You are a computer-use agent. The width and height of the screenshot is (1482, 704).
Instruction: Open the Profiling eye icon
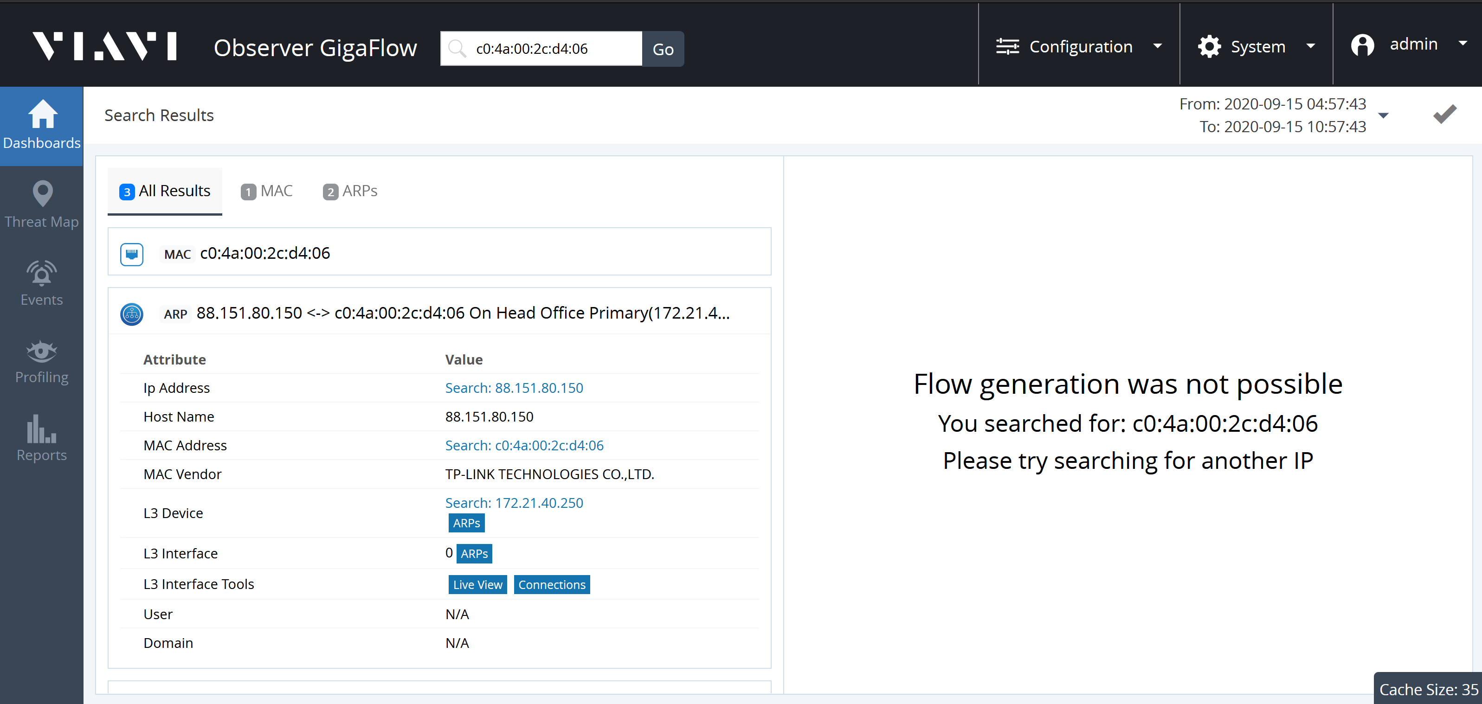coord(41,352)
